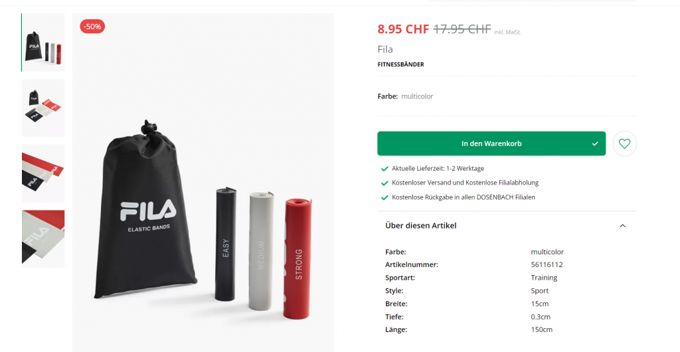Select second thumbnail showing bag and unrolled bands

[x=43, y=108]
